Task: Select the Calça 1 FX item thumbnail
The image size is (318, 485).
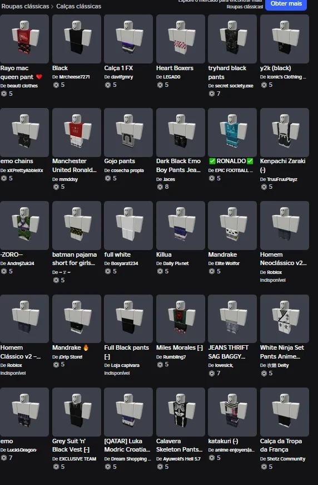Action: pyautogui.click(x=128, y=39)
